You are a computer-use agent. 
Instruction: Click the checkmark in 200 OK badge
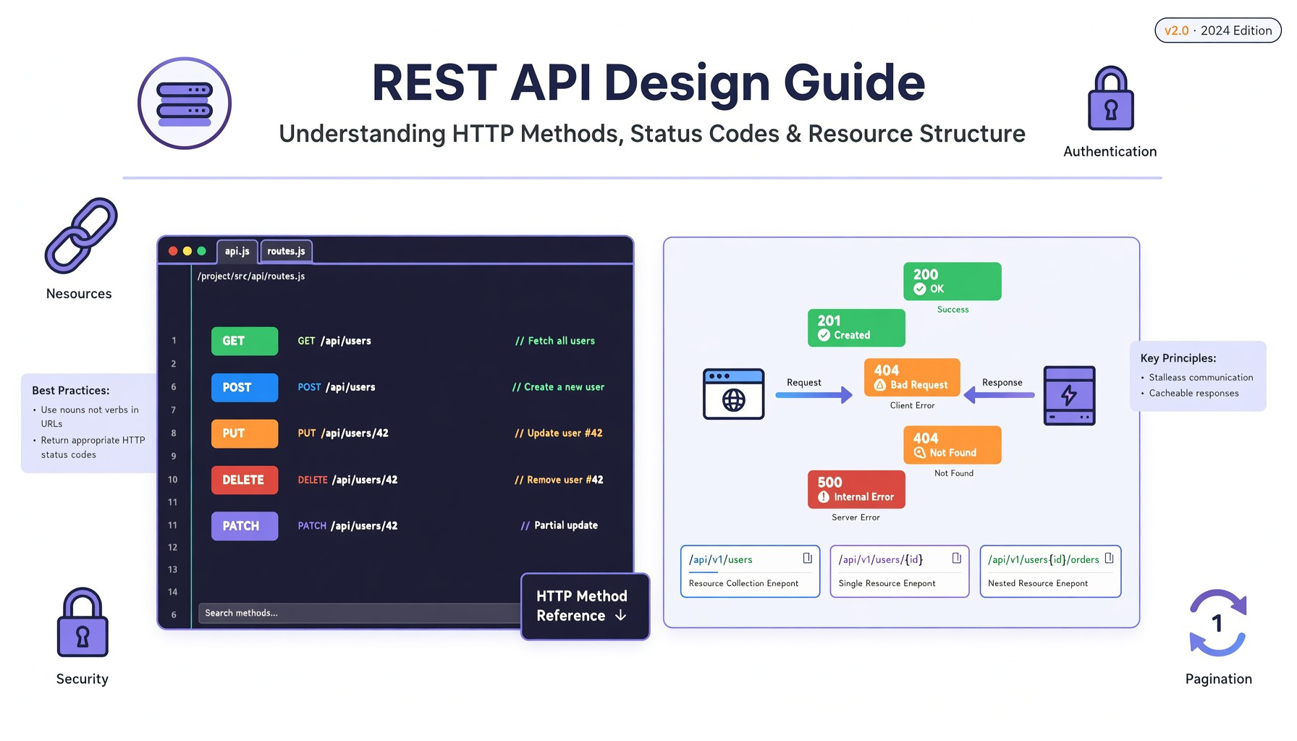(x=920, y=289)
